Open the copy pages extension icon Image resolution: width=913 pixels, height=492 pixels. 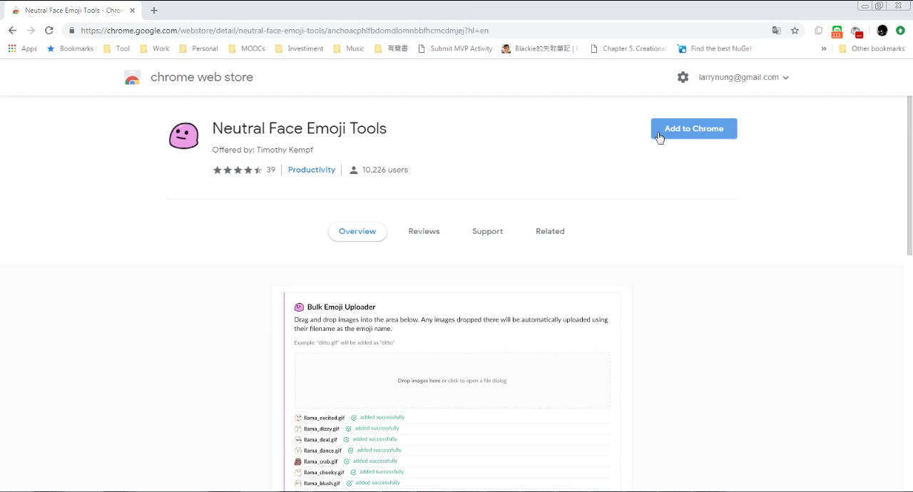pos(819,31)
